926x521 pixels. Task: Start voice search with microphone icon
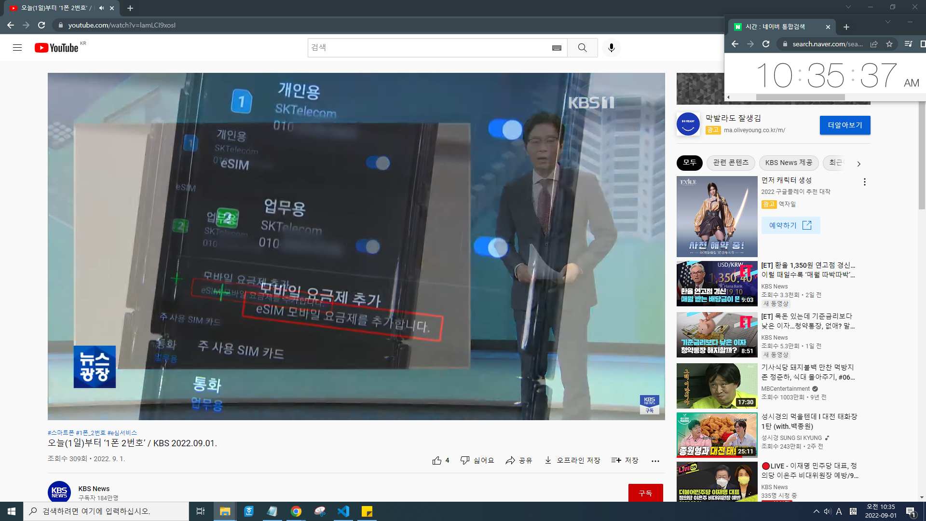coord(611,48)
